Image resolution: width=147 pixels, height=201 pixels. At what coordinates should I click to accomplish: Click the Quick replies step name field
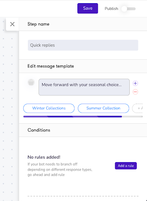(x=83, y=45)
